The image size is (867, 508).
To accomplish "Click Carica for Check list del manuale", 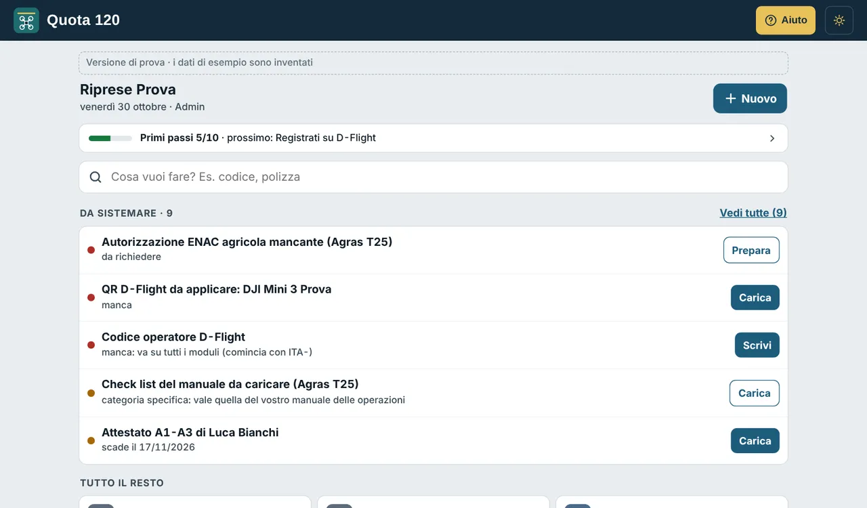I will [x=755, y=393].
